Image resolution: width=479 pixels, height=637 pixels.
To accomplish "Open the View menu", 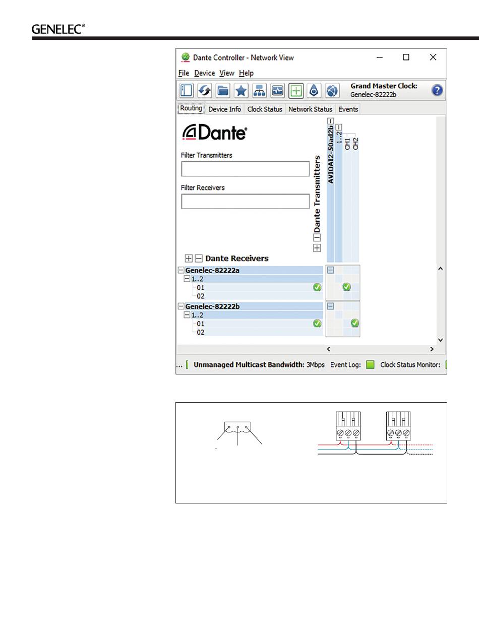I will 227,73.
